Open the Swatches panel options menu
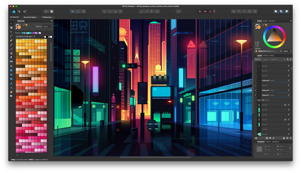This screenshot has height=173, width=301. coord(52,21)
